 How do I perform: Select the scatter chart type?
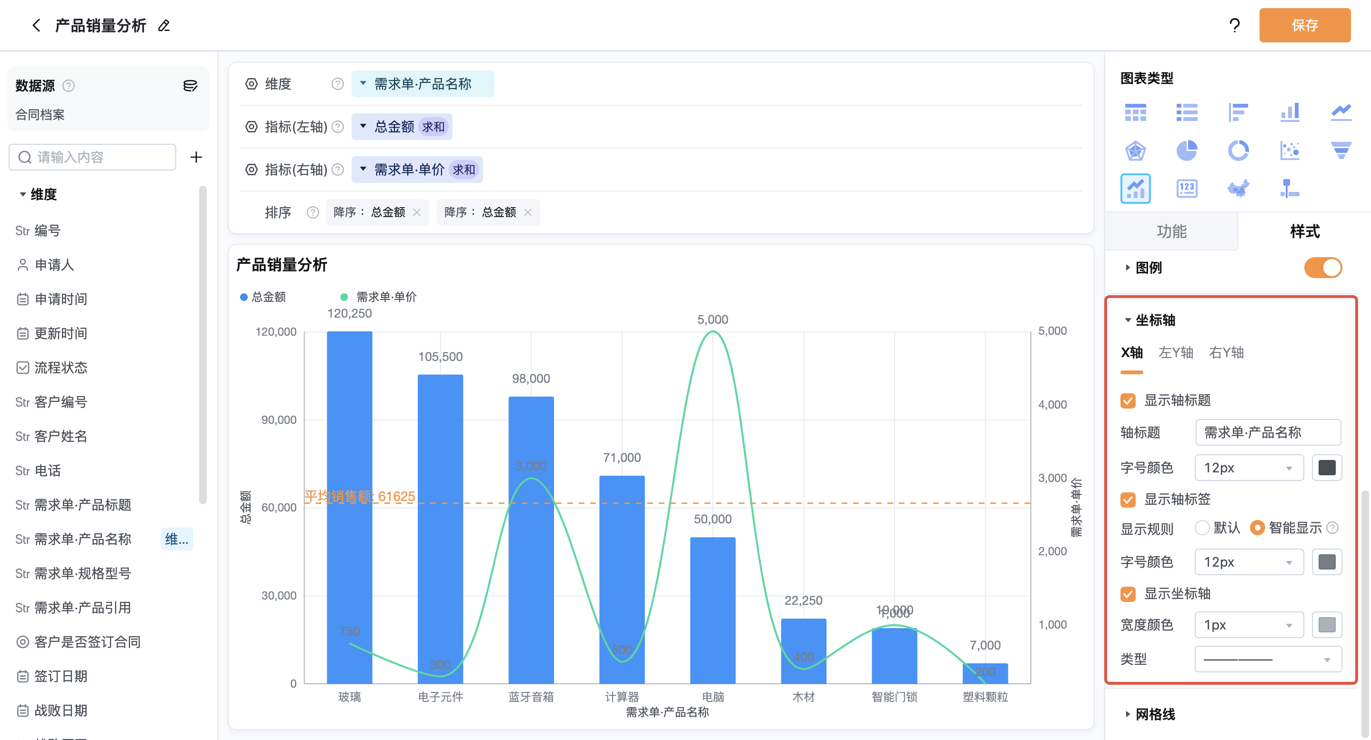click(1290, 150)
